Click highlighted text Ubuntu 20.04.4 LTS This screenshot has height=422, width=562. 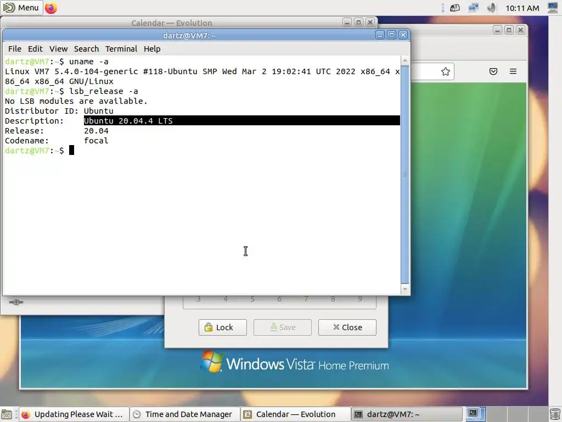click(x=128, y=121)
